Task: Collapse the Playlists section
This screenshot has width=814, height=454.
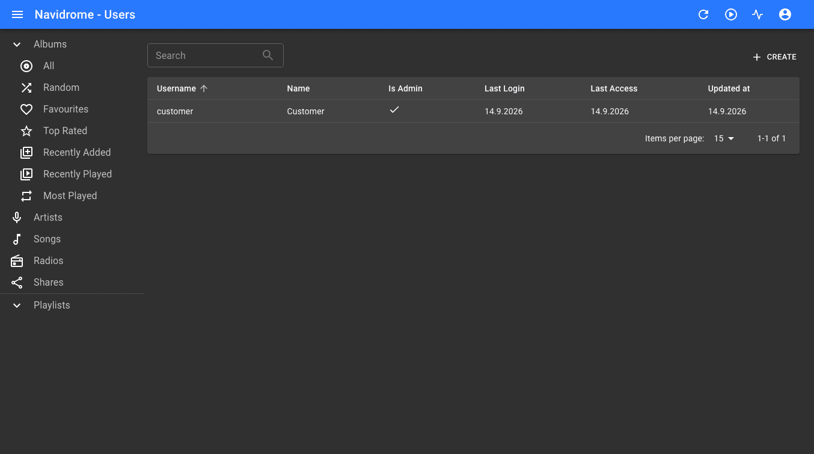Action: pos(17,305)
